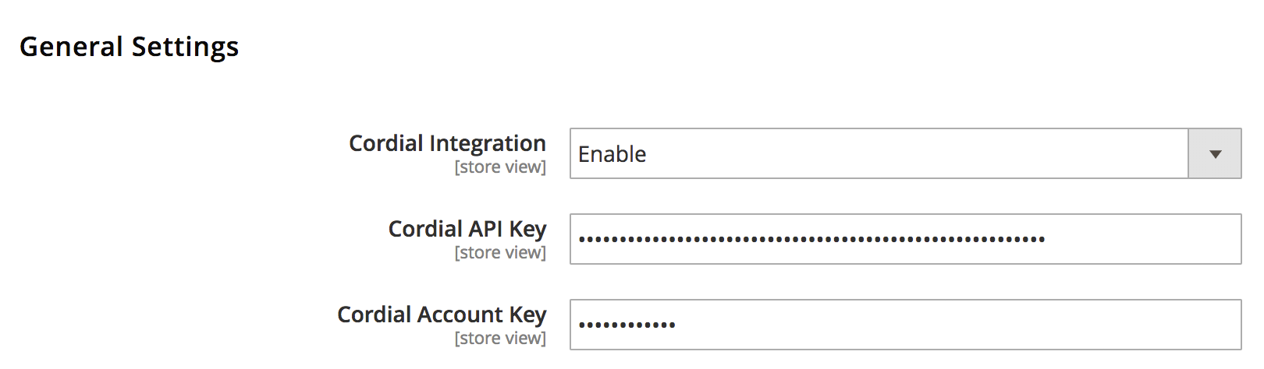
Task: Click store view scope under Cordial Account Key
Action: point(500,338)
